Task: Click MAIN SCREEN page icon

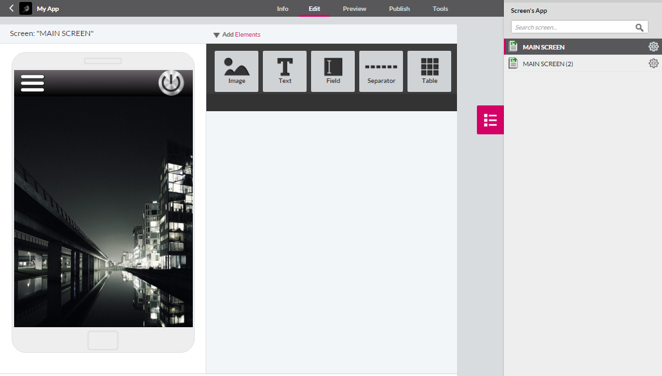Action: coord(513,46)
